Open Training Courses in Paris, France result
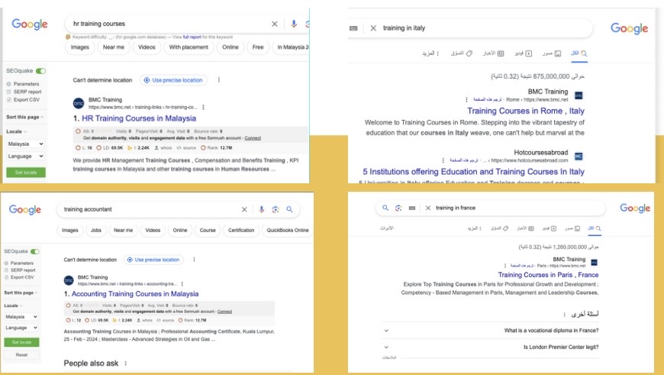The width and height of the screenshot is (664, 375). tap(548, 275)
